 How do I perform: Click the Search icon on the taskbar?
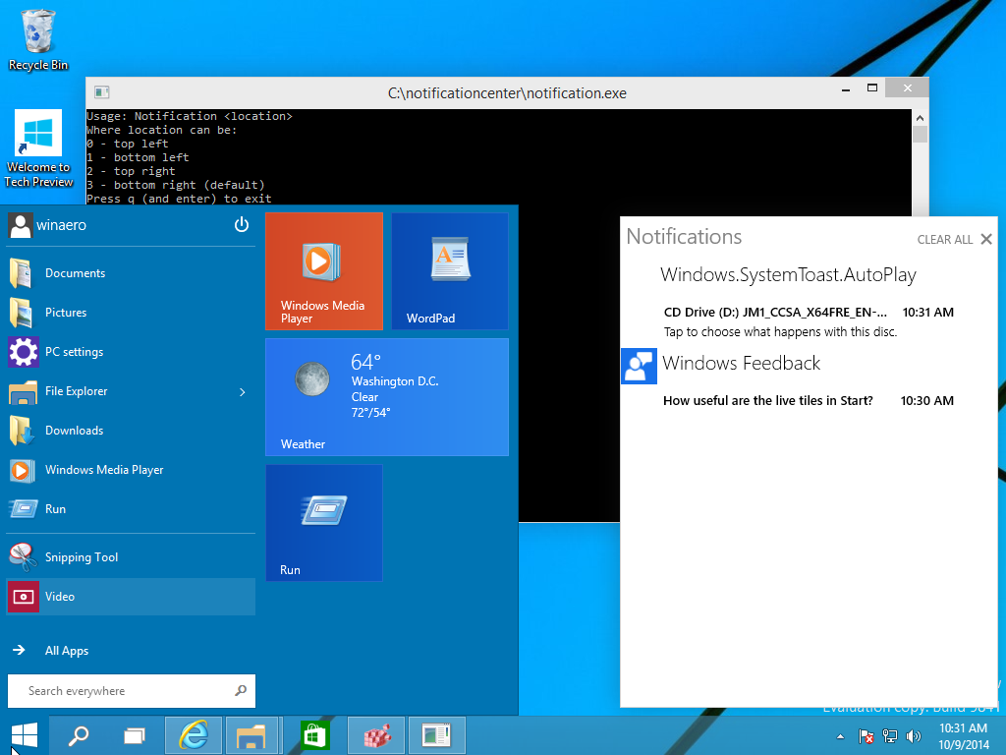coord(79,734)
